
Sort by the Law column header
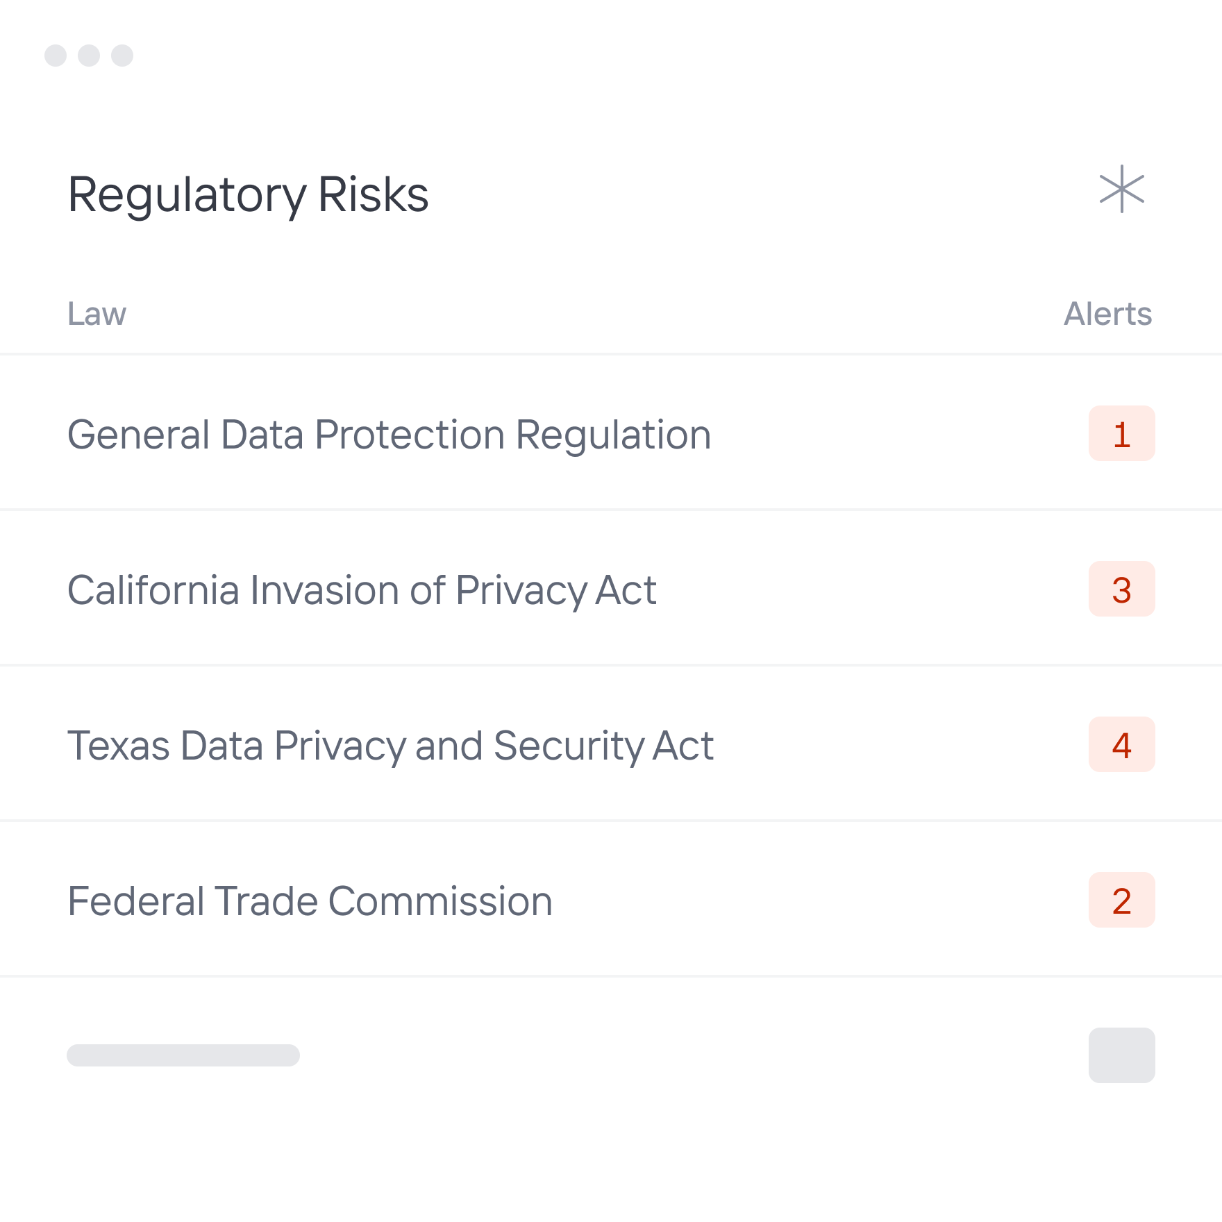97,314
